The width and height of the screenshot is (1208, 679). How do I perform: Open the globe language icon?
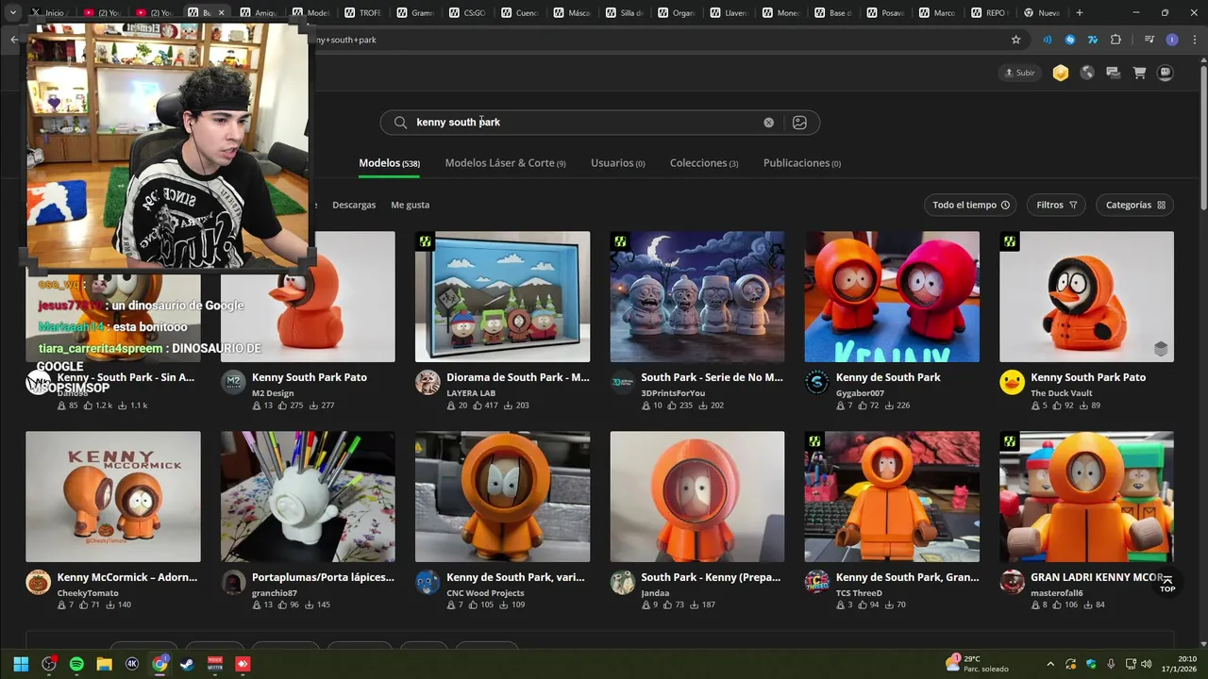pyautogui.click(x=1087, y=73)
